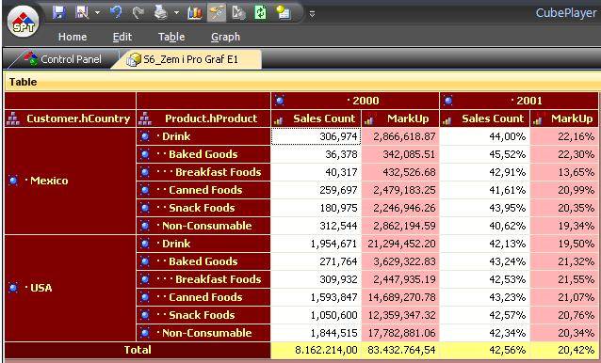Click the Print icon in toolbar
The width and height of the screenshot is (601, 363).
click(161, 12)
